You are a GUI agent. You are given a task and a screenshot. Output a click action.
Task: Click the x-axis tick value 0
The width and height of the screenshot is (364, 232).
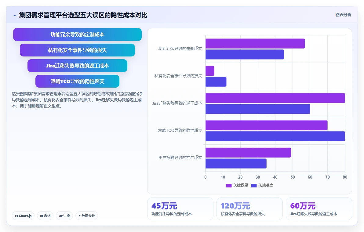[206, 177]
